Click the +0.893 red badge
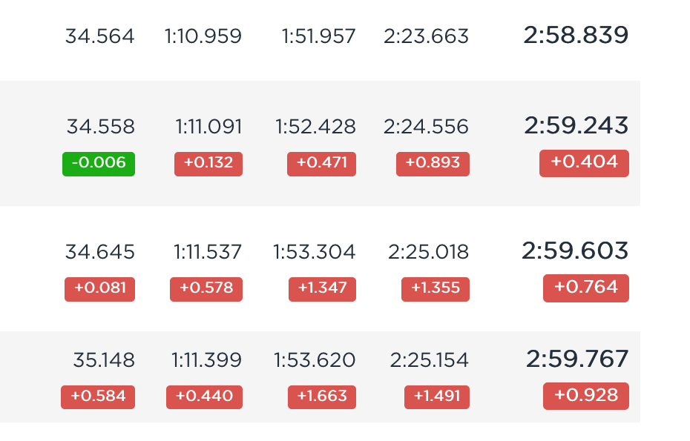The height and width of the screenshot is (441, 690). pyautogui.click(x=433, y=164)
